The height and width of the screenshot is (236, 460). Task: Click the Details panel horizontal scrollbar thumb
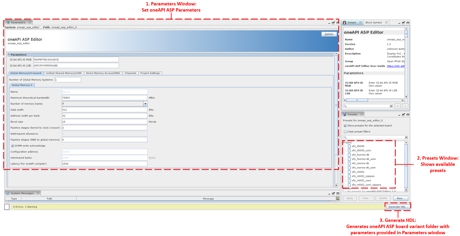tap(357, 100)
